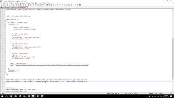Collapse the fold marker at line 48
174x98 pixels.
(x=5, y=32)
